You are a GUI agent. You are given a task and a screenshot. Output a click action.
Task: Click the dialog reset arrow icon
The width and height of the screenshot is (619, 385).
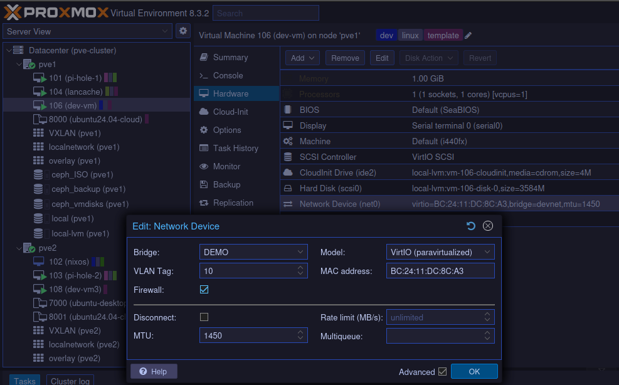[471, 226]
